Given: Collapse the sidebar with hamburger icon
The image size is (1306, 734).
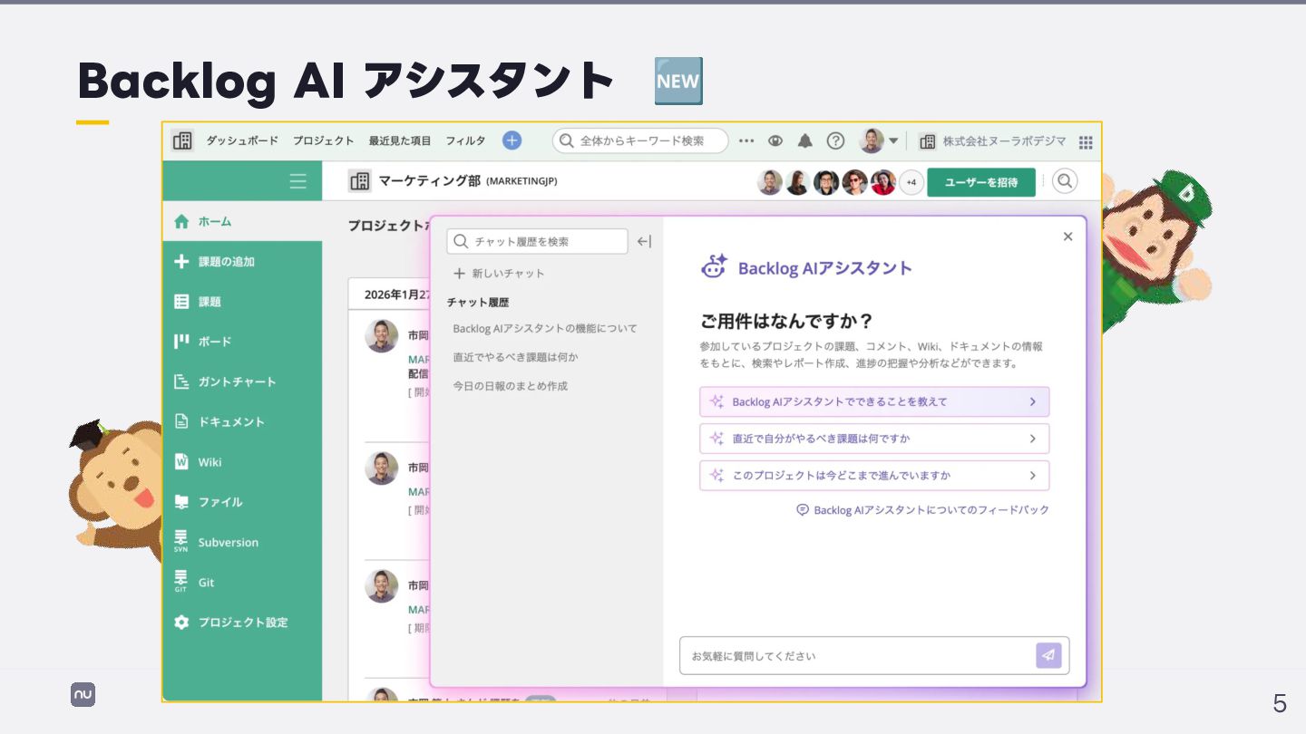Looking at the screenshot, I should click(x=297, y=181).
